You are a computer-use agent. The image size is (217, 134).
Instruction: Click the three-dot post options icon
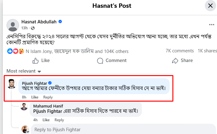[x=212, y=25]
